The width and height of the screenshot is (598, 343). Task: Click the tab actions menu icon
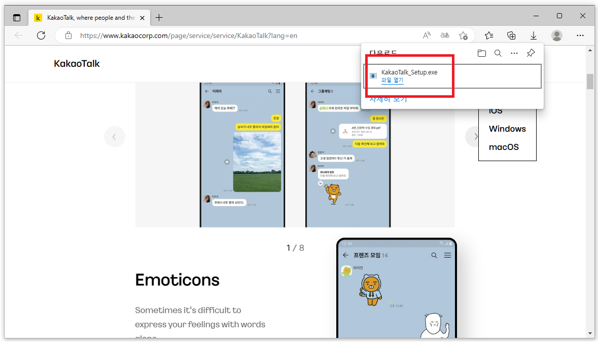point(17,18)
